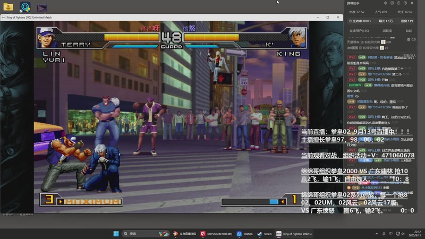Switch to the 在线用户(135) tab

(x=359, y=31)
